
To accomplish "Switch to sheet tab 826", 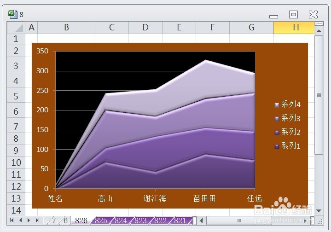I will point(81,220).
